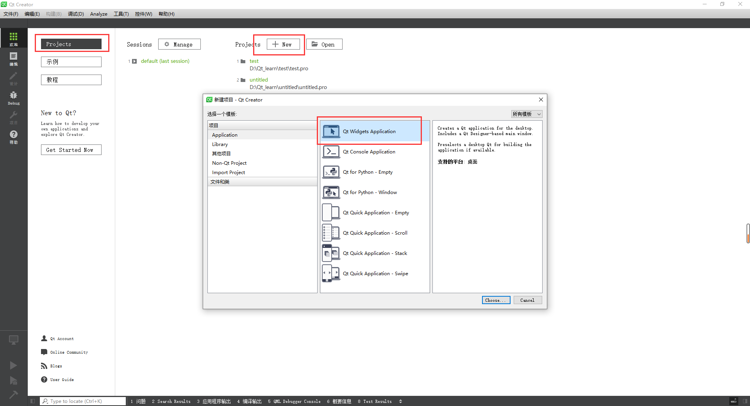The height and width of the screenshot is (406, 750).
Task: Open the output panes selector arrows
Action: pos(400,401)
